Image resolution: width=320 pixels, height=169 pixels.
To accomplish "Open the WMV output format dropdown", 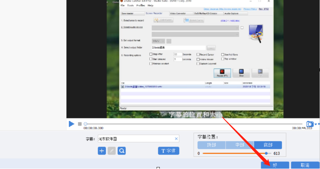I will pyautogui.click(x=158, y=41).
